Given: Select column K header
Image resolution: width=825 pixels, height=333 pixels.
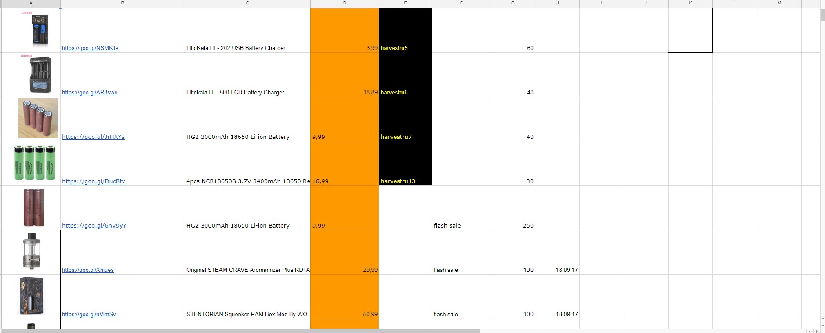Looking at the screenshot, I should (691, 3).
